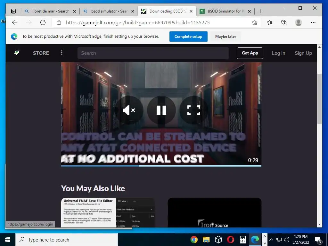Click the Edge icon in taskbar
Image resolution: width=328 pixels, height=246 pixels.
click(255, 240)
